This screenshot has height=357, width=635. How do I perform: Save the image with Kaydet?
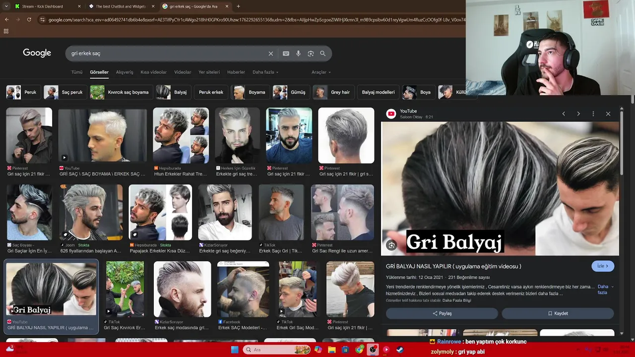[x=558, y=313]
